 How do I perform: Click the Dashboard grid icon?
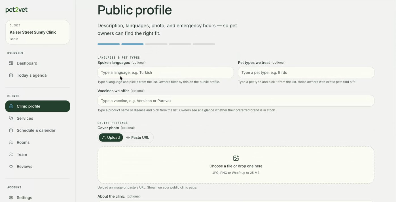[11, 63]
